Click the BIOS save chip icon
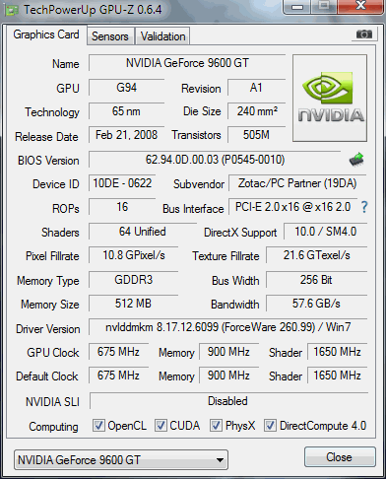The image size is (386, 479). pyautogui.click(x=356, y=160)
